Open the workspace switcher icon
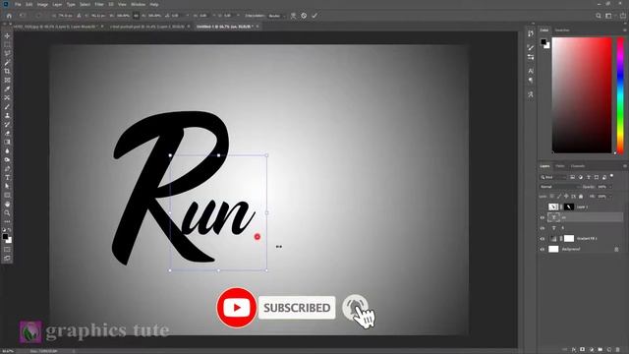 [609, 16]
